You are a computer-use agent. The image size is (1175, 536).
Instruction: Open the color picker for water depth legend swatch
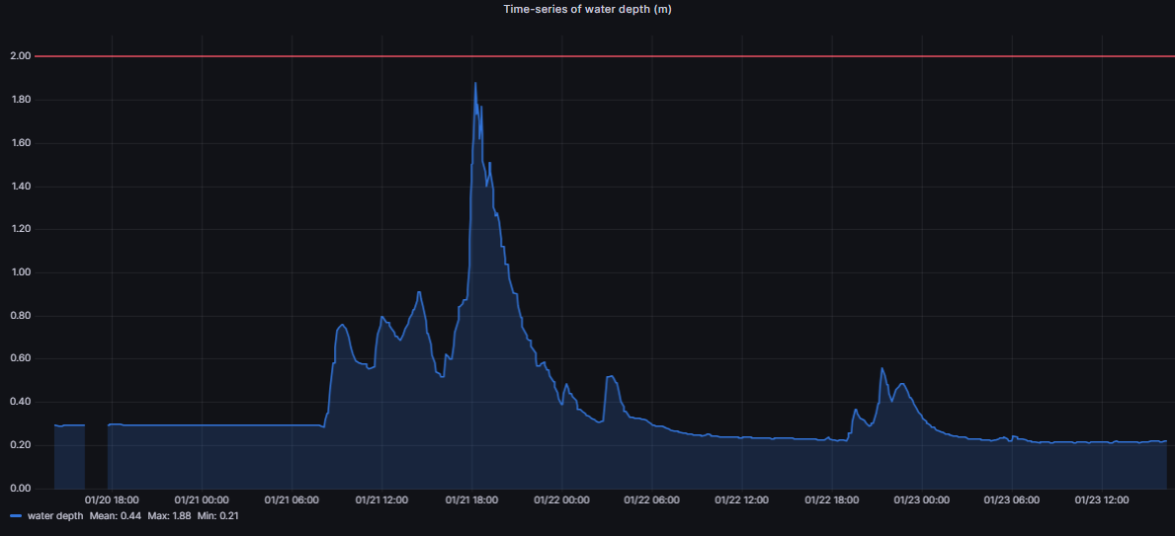click(x=15, y=515)
